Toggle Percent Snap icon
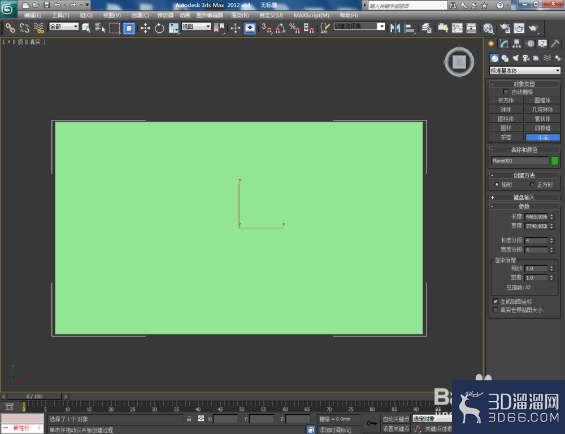565x434 pixels. point(294,28)
